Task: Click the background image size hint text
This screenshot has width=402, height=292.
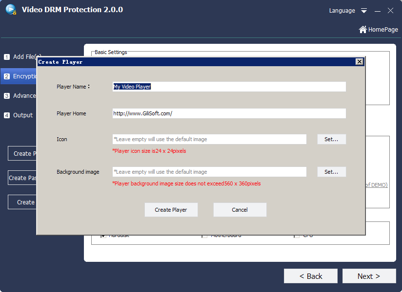Action: [x=186, y=183]
